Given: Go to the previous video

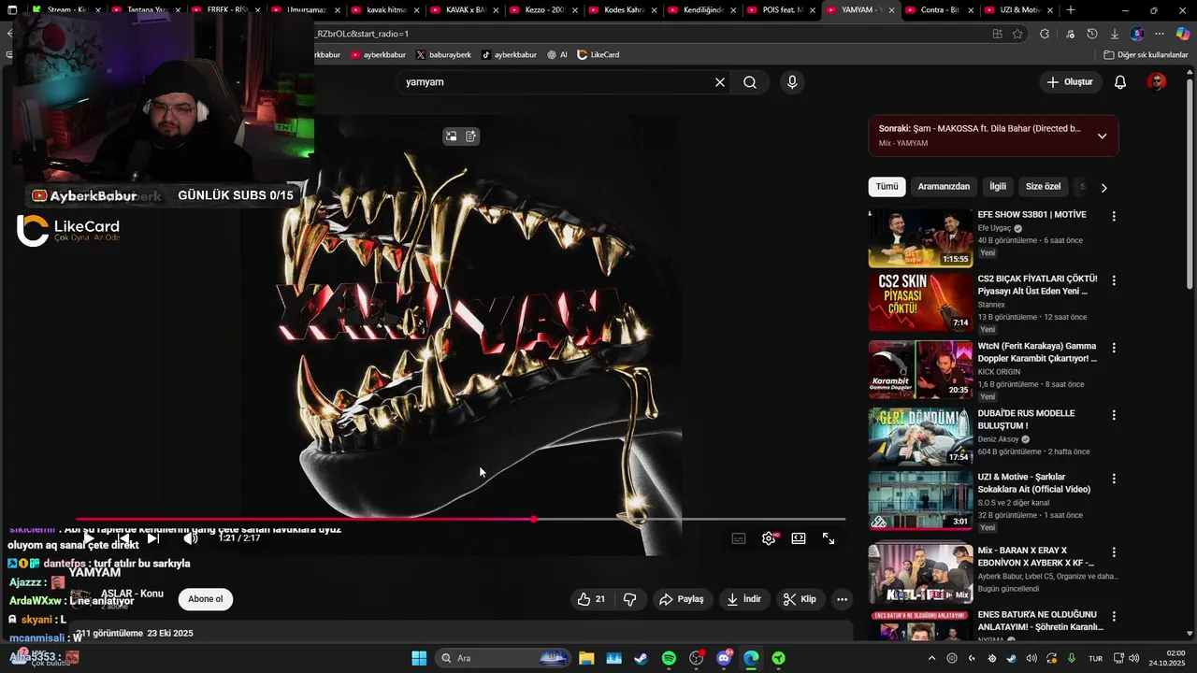Looking at the screenshot, I should point(123,538).
